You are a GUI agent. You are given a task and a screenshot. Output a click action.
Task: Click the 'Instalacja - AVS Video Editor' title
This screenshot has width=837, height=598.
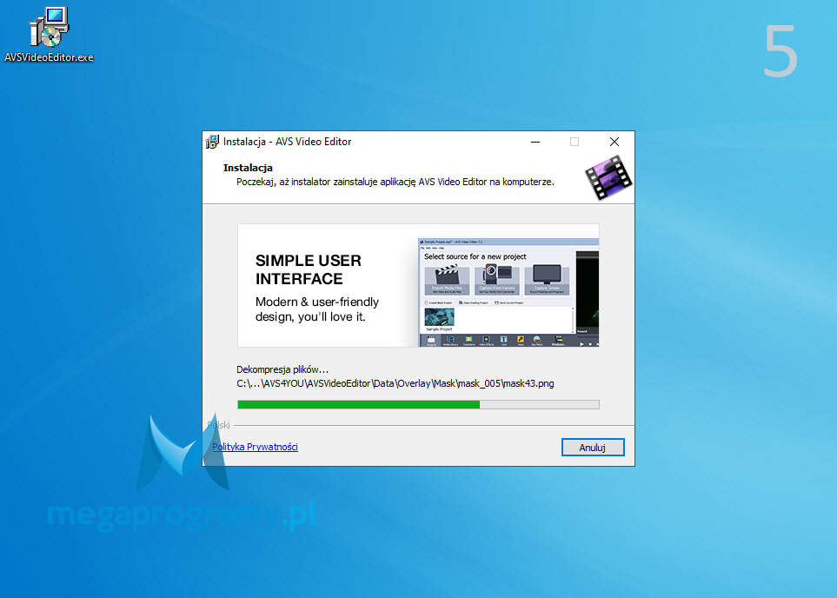click(287, 142)
